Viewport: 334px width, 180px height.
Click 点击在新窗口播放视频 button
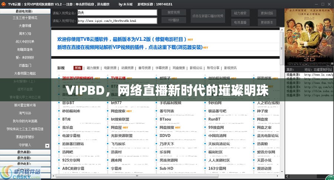pyautogui.click(x=208, y=16)
